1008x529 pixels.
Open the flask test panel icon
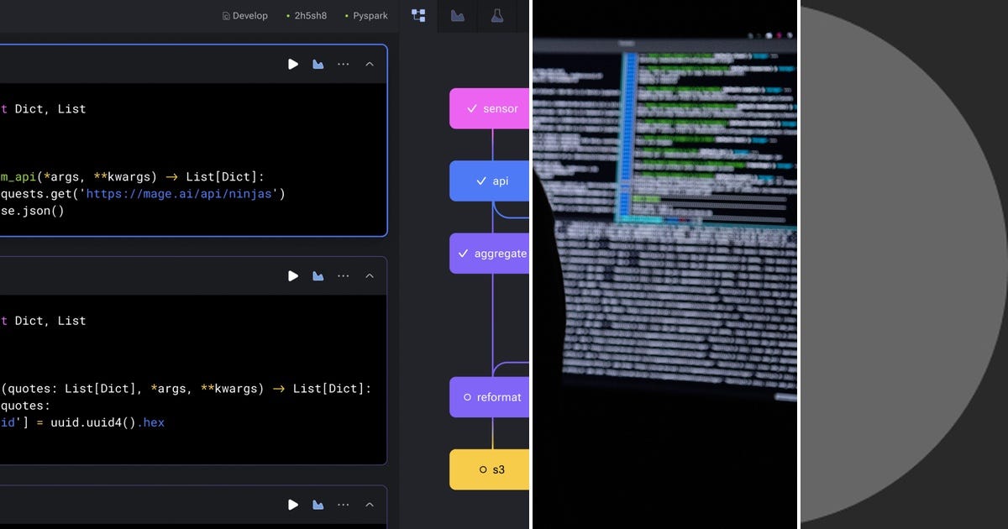click(x=497, y=15)
